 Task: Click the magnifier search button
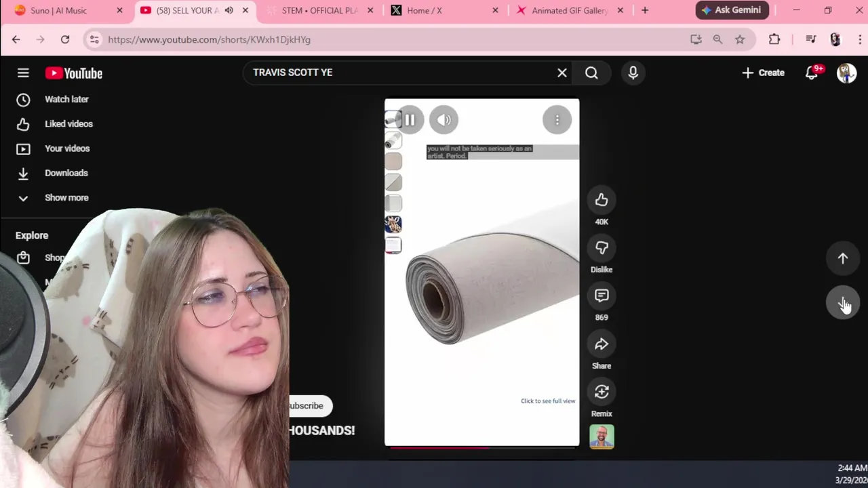(x=591, y=73)
